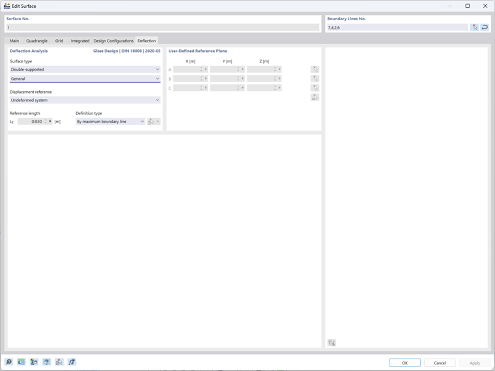Reverse boundary lines order icon
The width and height of the screenshot is (495, 371).
click(x=485, y=27)
